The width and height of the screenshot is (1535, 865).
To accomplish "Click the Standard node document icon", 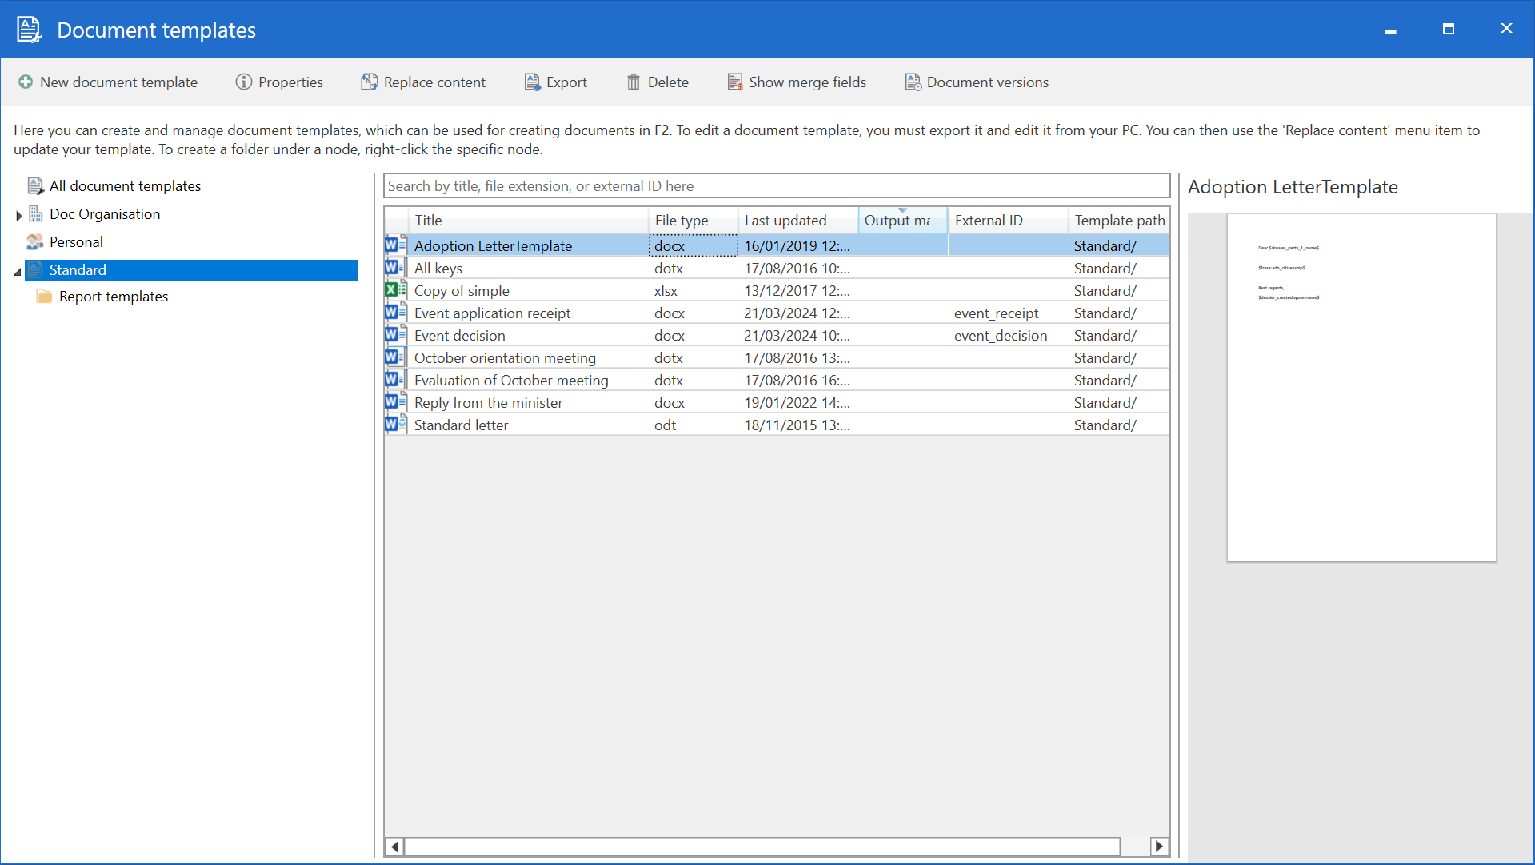I will pos(36,270).
